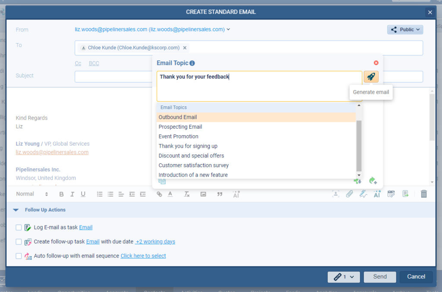Image resolution: width=442 pixels, height=292 pixels.
Task: Collapse the Follow Up Actions section
Action: 16,209
